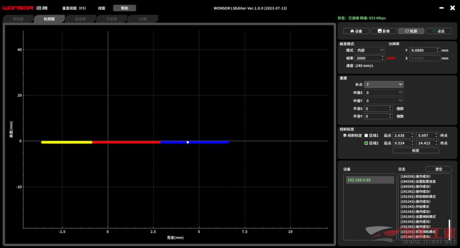Click the WONSOR logo in the title bar
The image size is (460, 248).
25,8
